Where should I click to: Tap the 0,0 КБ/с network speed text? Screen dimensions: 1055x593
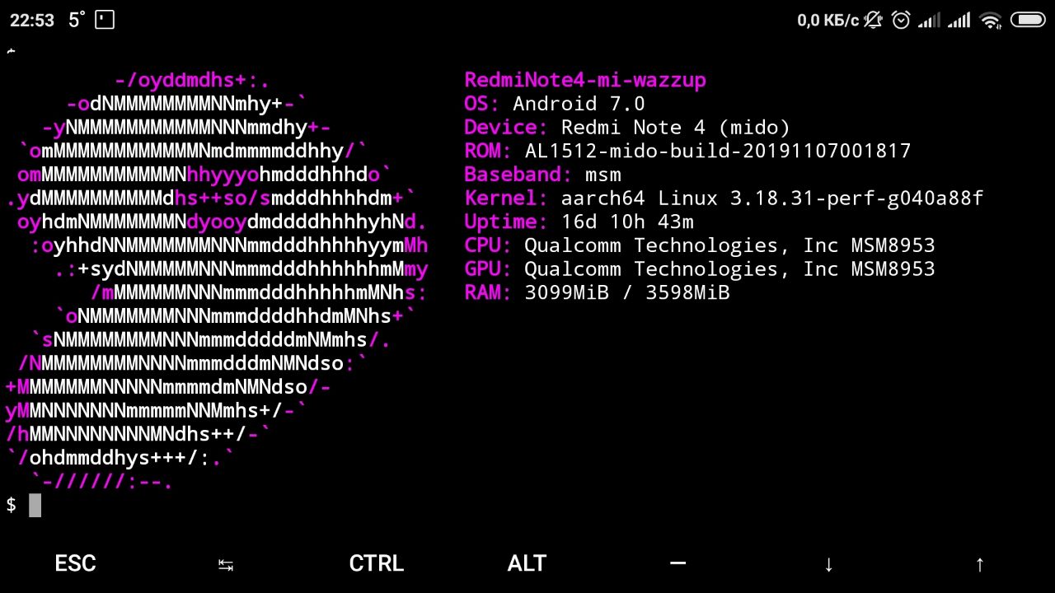(828, 21)
